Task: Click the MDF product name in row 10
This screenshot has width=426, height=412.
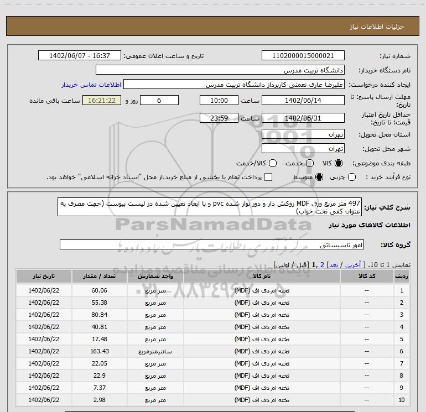Action: [262, 400]
